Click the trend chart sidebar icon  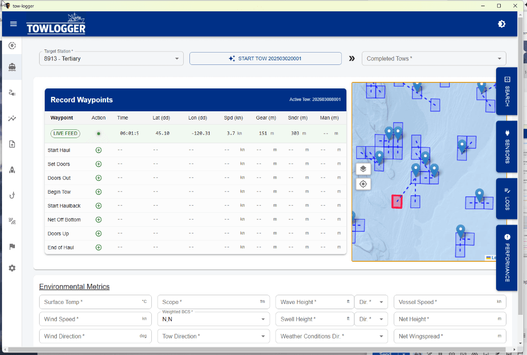[x=12, y=119]
